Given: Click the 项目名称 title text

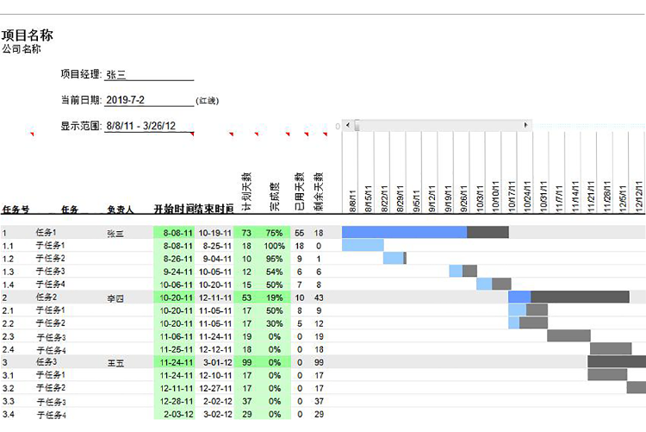Looking at the screenshot, I should tap(28, 34).
